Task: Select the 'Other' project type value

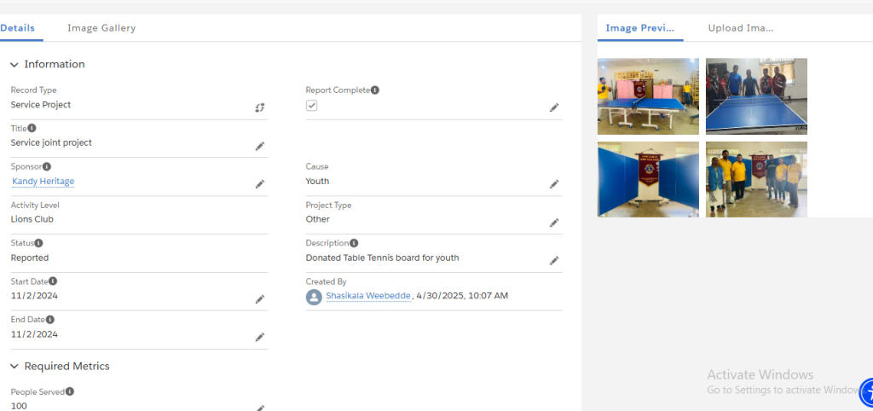Action: pos(317,219)
